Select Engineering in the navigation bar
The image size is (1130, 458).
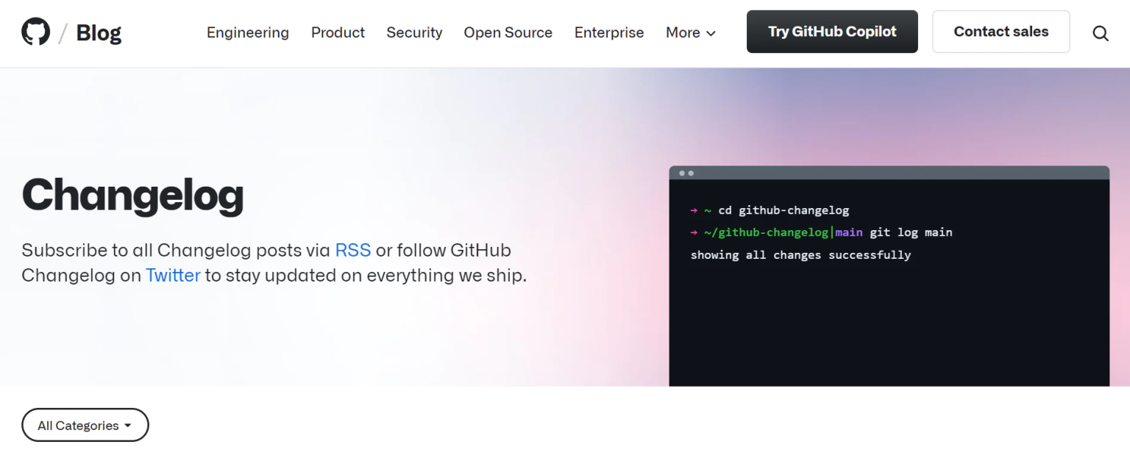248,32
